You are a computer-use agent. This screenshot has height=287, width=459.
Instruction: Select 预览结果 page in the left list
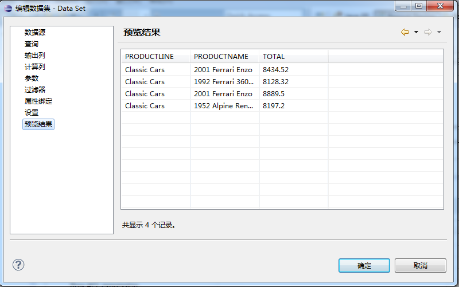point(38,124)
